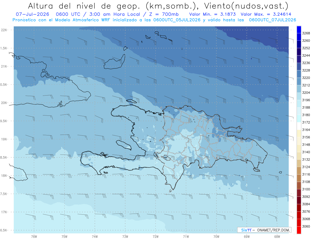Click the legend value 3148
Screen dimensions: 311x240
pyautogui.click(x=306, y=145)
